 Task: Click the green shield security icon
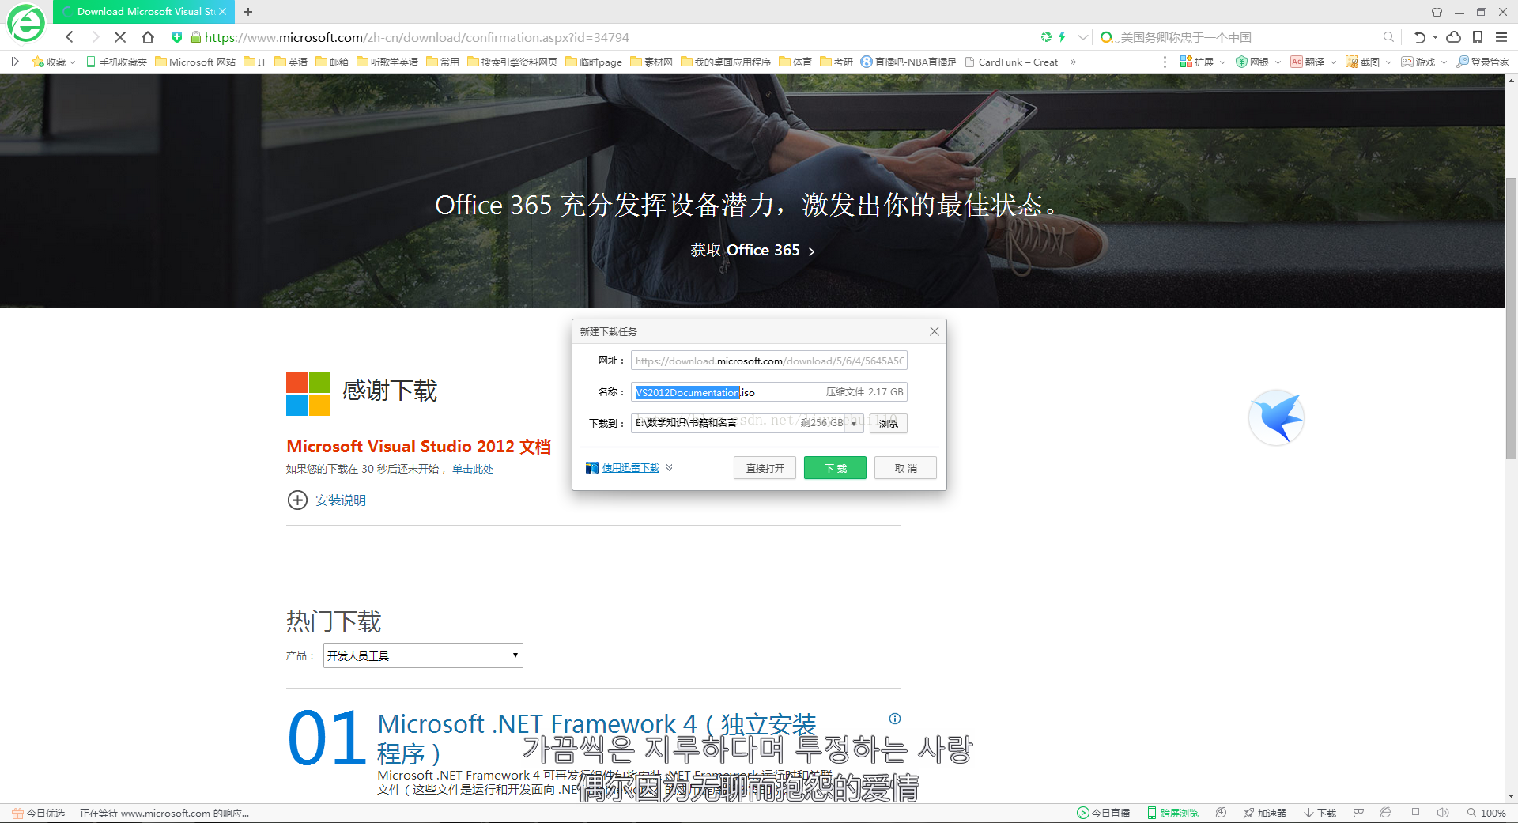(177, 37)
